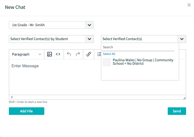The height and width of the screenshot is (137, 194).
Task: Click the Add File button
Action: (27, 111)
